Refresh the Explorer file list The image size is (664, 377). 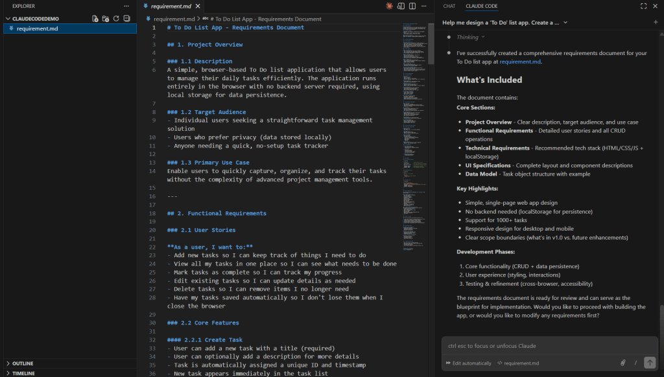[x=116, y=18]
